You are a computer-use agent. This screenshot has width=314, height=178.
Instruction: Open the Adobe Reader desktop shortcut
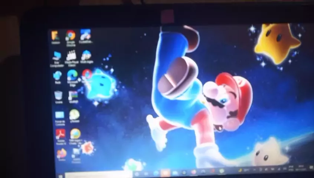tap(60, 134)
